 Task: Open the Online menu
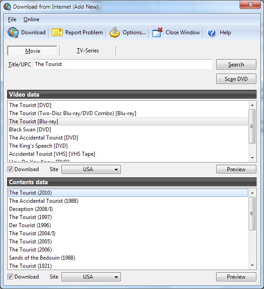click(x=31, y=19)
